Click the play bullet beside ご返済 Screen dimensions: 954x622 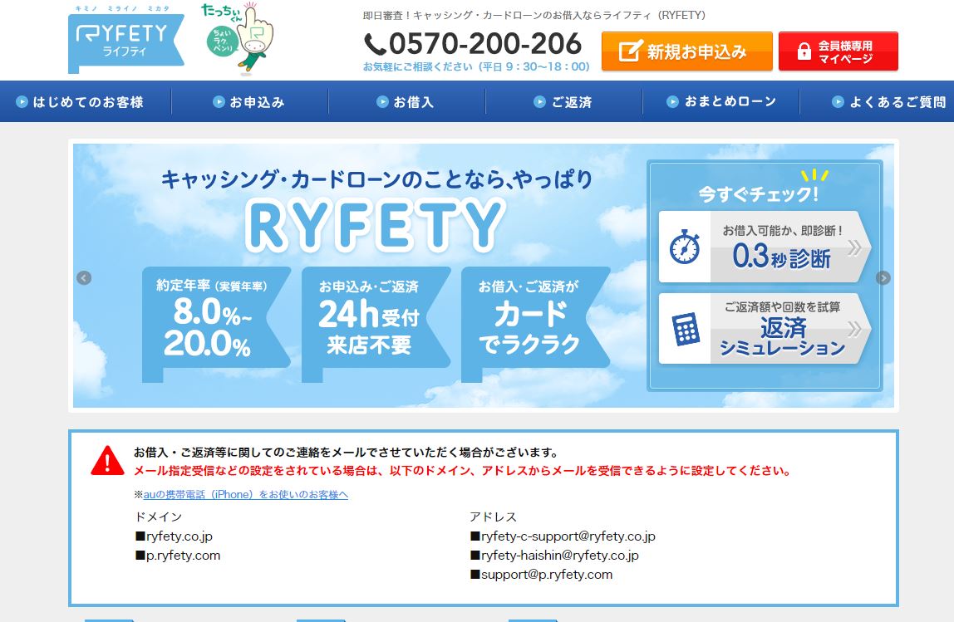tap(539, 101)
